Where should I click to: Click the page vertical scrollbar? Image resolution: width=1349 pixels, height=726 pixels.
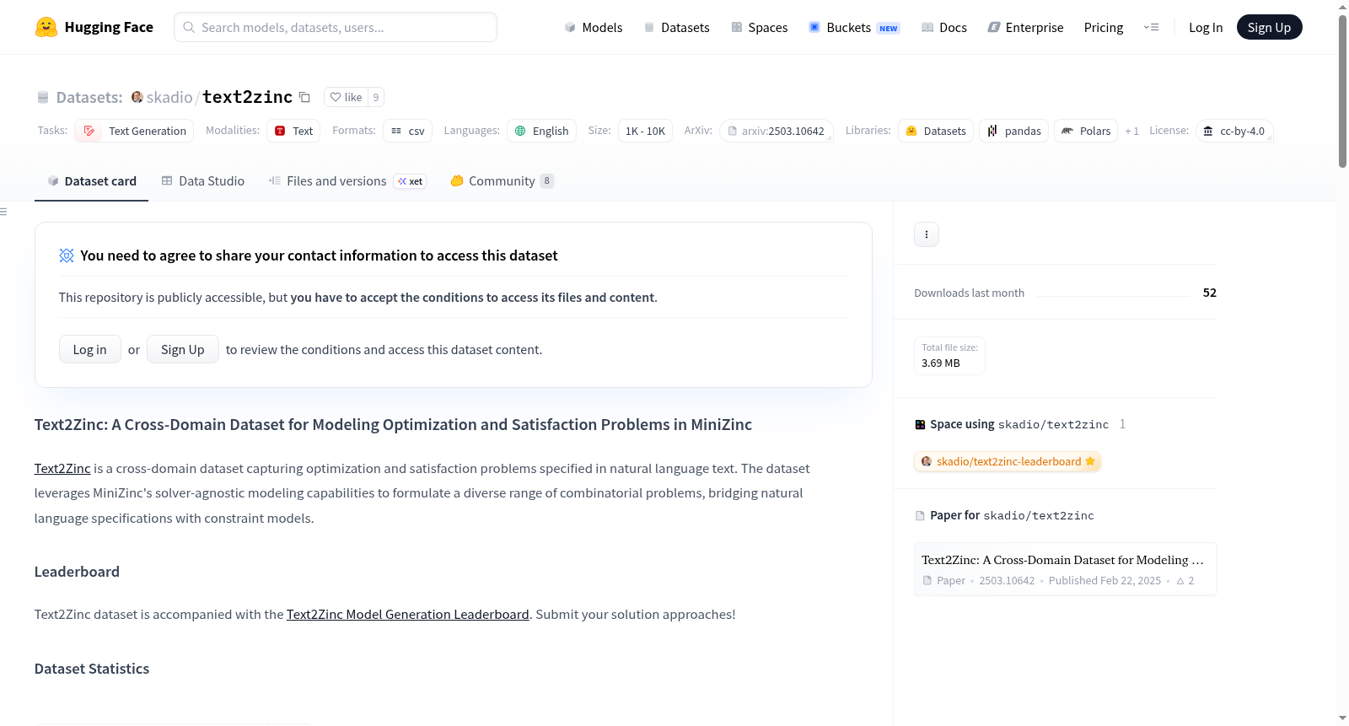(1342, 91)
